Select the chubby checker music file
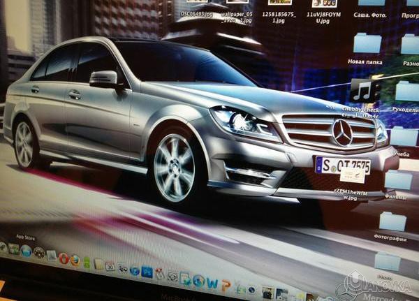This screenshot has width=419, height=301. point(364,89)
